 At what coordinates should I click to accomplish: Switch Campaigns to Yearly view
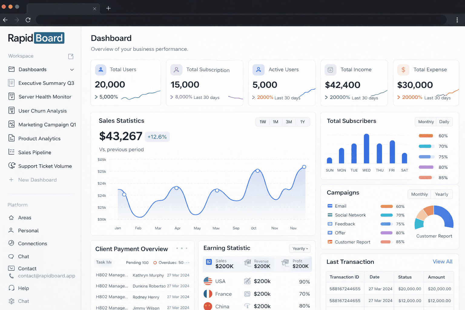[x=441, y=194]
